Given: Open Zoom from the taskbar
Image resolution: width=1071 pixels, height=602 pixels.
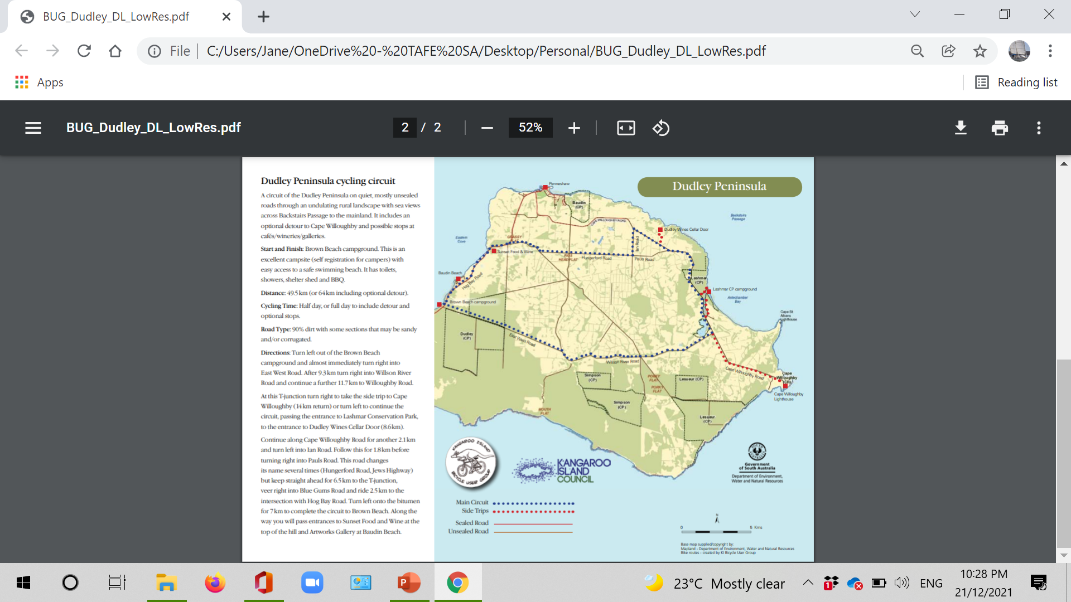Looking at the screenshot, I should [312, 583].
